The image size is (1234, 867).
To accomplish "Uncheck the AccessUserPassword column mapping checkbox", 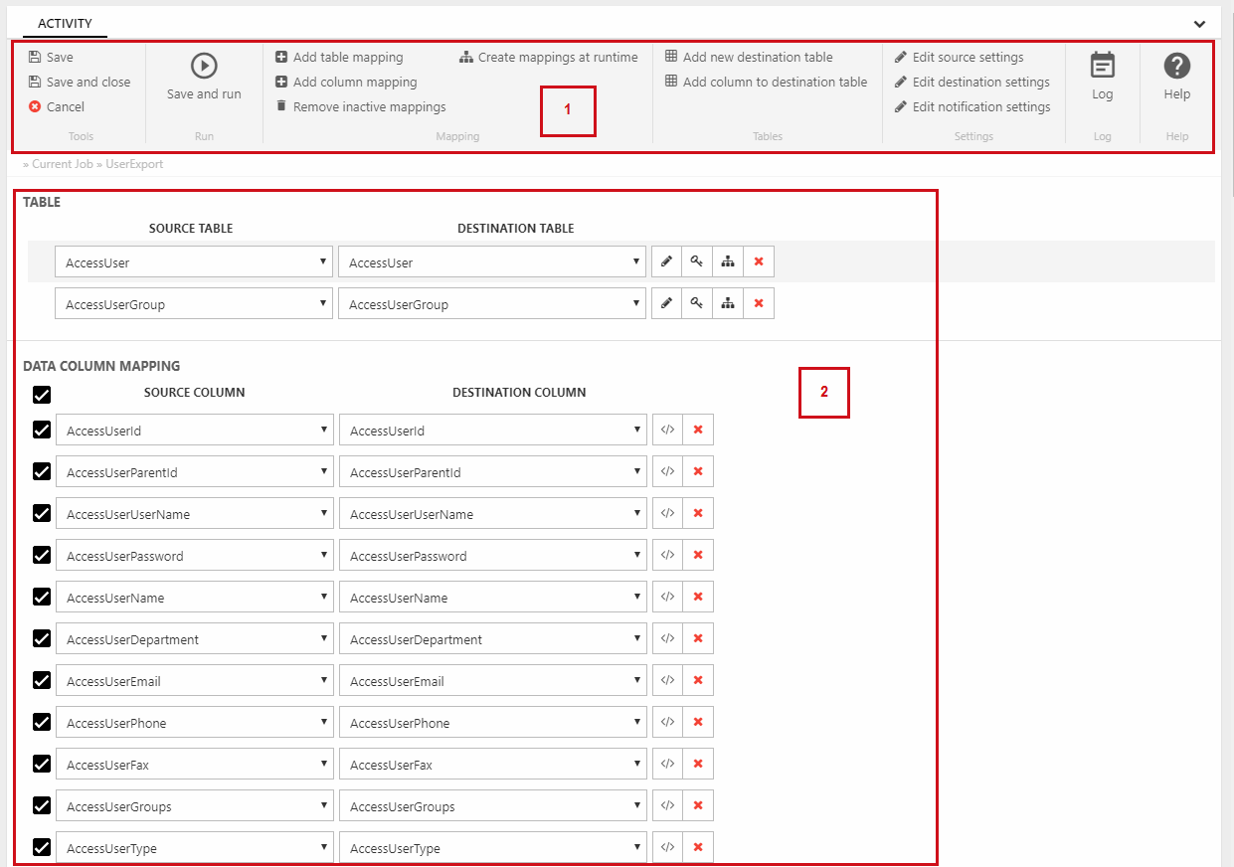I will tap(42, 555).
